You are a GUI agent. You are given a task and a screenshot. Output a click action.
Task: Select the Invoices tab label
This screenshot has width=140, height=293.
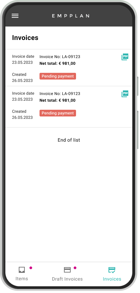coord(112,279)
